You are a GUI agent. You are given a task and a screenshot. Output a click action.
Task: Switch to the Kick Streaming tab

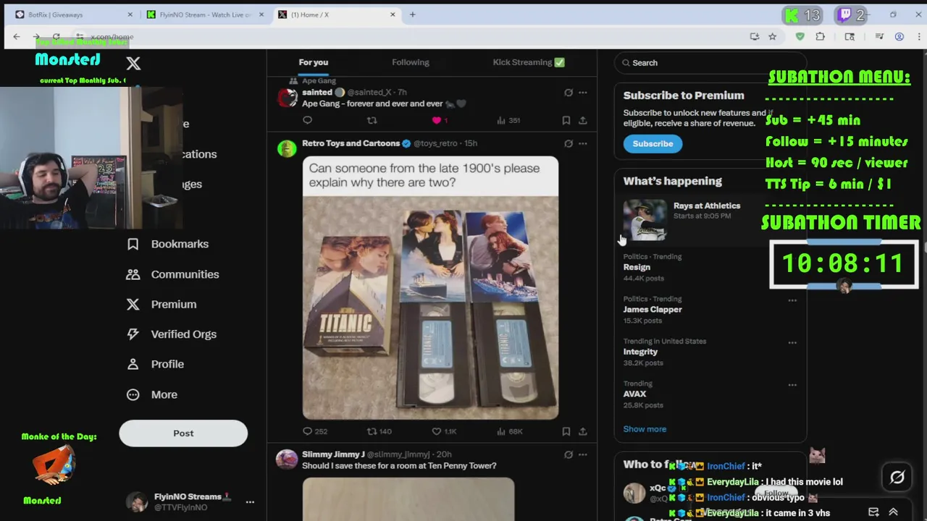529,62
